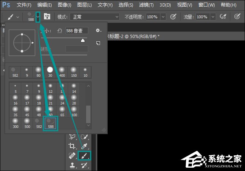Image resolution: width=245 pixels, height=171 pixels.
Task: Click the flow 100% value field
Action: coord(203,17)
